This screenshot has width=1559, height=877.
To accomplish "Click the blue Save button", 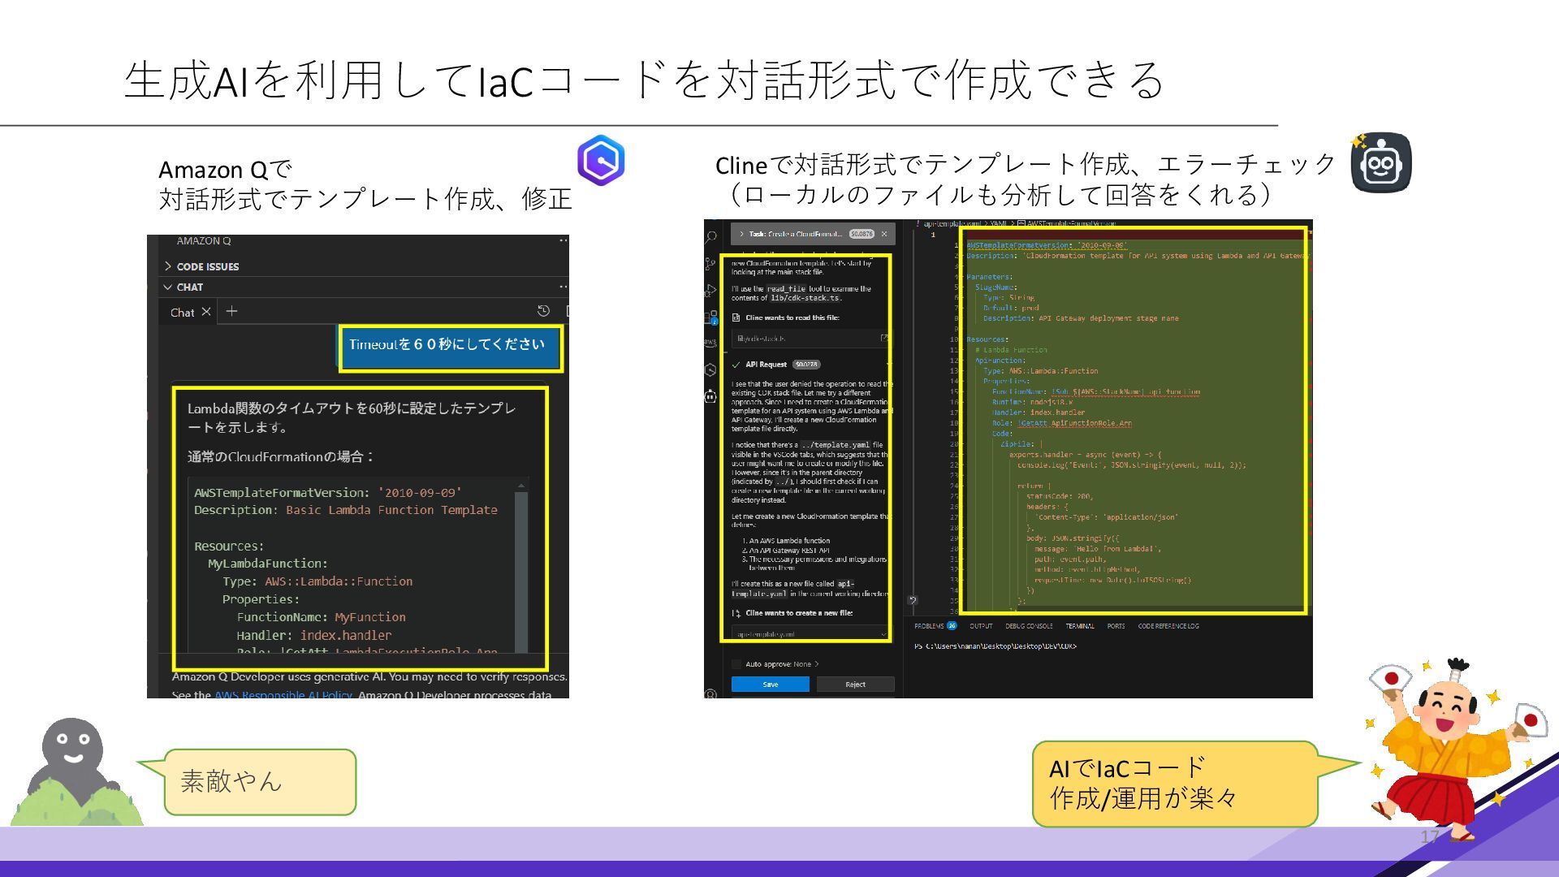I will pyautogui.click(x=770, y=685).
